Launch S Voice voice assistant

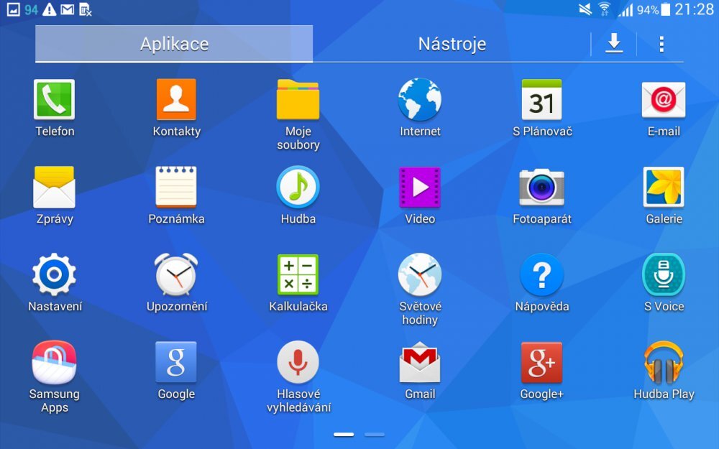tap(663, 277)
